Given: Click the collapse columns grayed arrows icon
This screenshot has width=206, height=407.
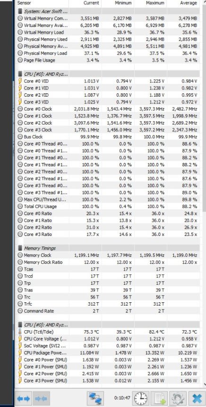Looking at the screenshot, I should coord(41,398).
